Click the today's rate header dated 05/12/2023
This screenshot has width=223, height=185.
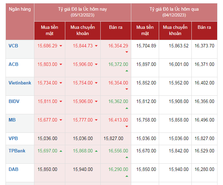point(82,12)
